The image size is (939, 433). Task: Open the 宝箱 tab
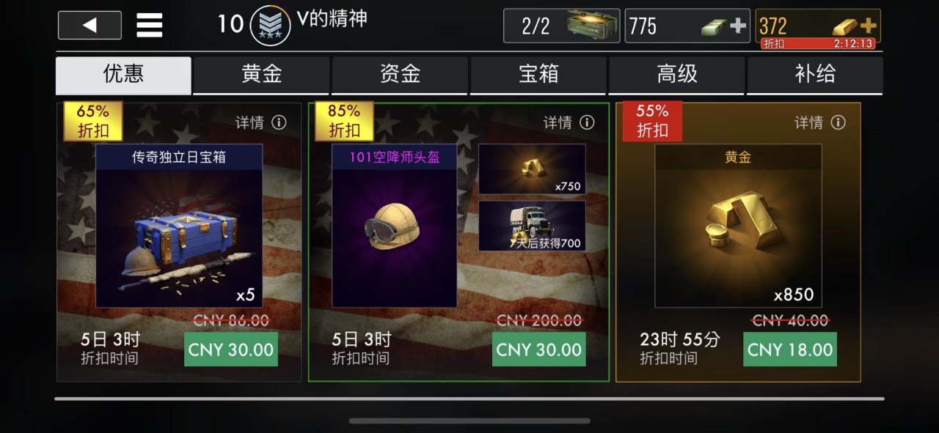(538, 75)
